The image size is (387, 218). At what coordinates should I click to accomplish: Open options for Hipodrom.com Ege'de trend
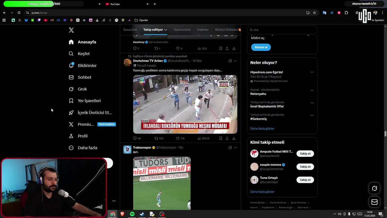pos(312,72)
